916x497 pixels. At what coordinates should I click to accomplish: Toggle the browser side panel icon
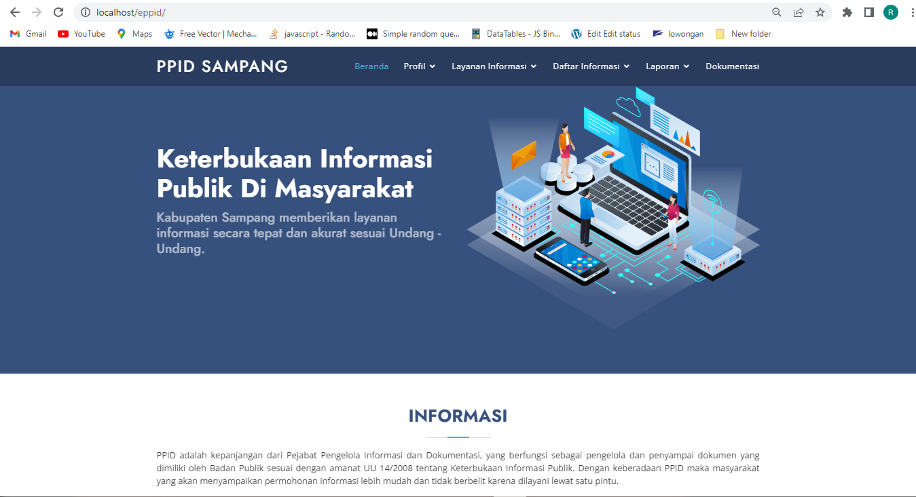[x=868, y=12]
